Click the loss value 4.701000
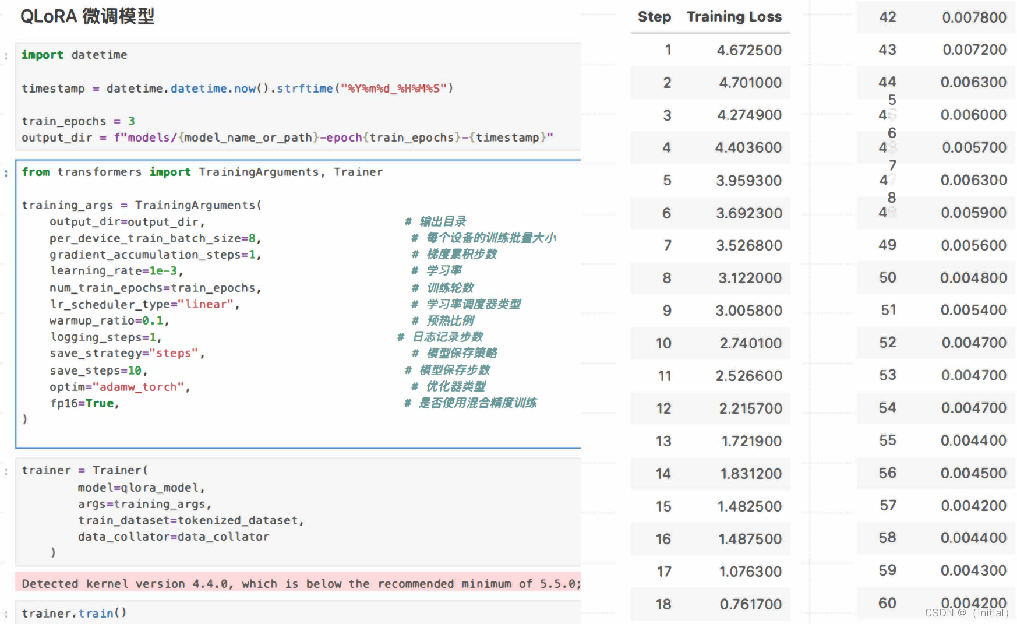The width and height of the screenshot is (1017, 624). pos(750,83)
